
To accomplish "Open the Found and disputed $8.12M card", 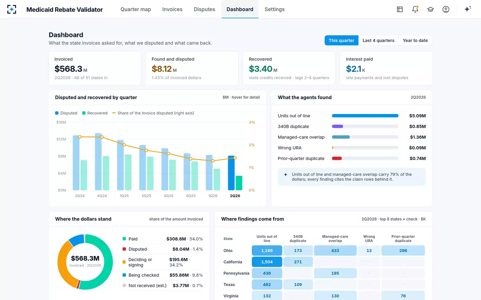I will 192,68.
